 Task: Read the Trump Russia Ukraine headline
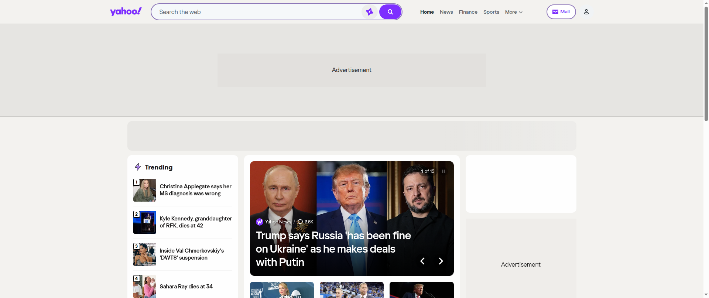coord(333,249)
